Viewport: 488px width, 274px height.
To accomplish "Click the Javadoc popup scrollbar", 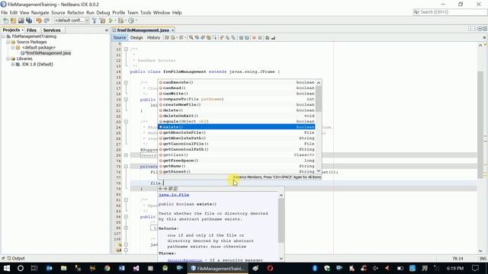I will [x=281, y=220].
